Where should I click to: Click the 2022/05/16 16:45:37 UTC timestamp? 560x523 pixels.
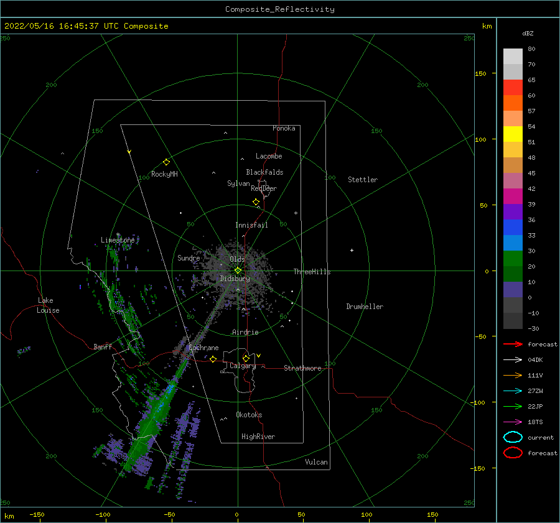86,26
